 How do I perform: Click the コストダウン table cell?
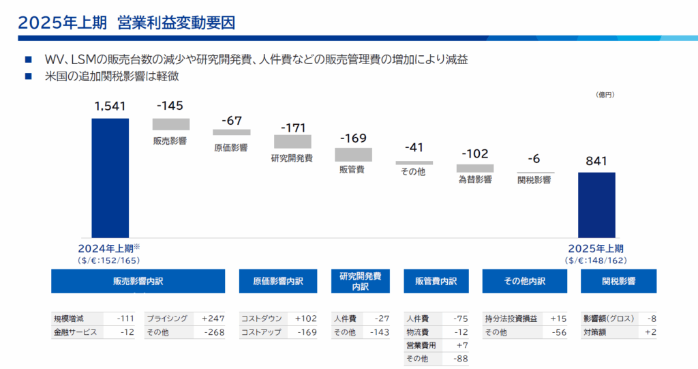point(262,319)
